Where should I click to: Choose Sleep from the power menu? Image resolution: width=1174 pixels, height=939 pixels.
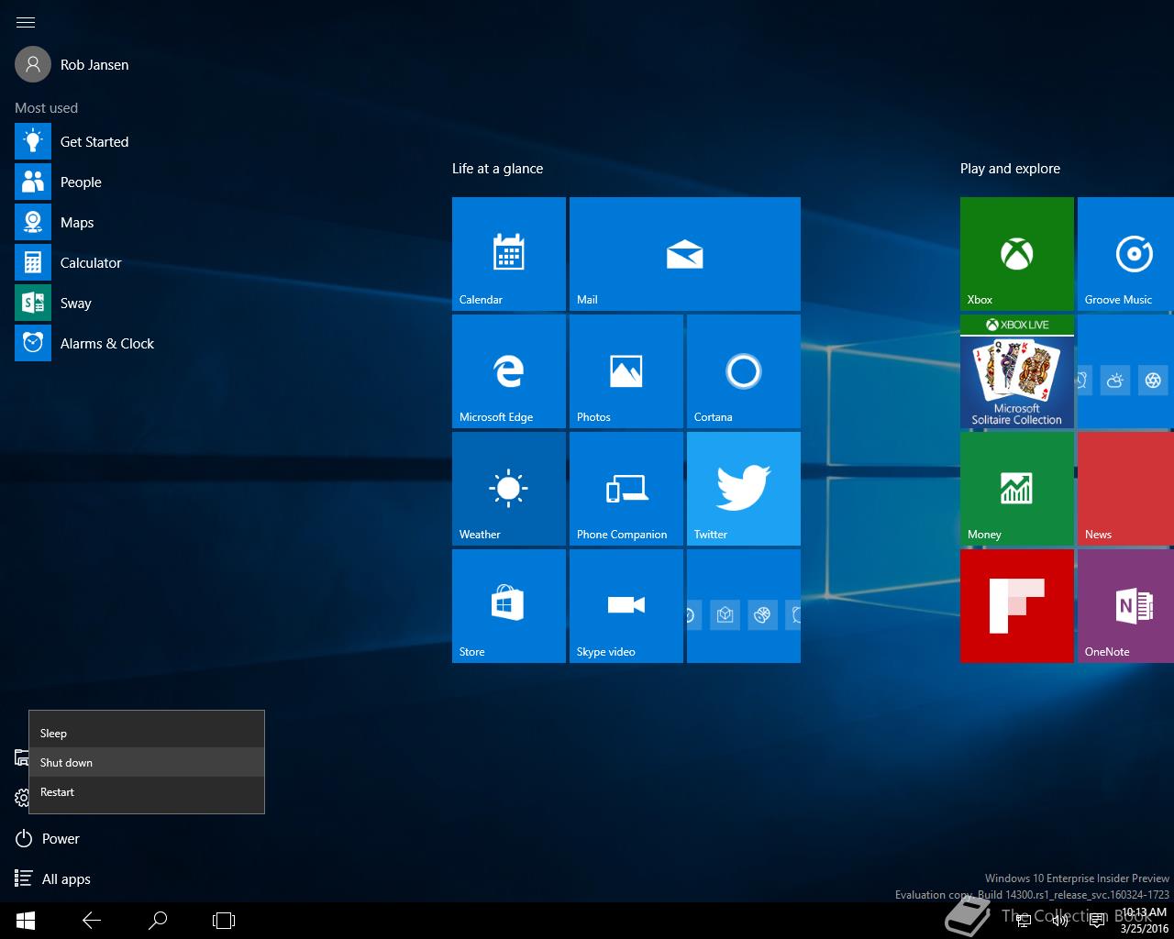coord(147,733)
